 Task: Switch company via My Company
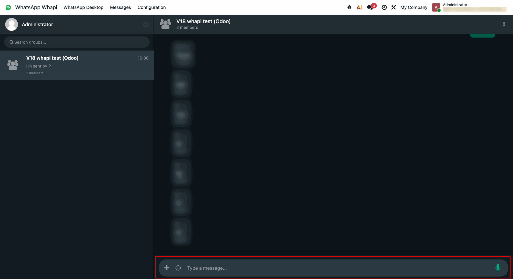tap(414, 7)
